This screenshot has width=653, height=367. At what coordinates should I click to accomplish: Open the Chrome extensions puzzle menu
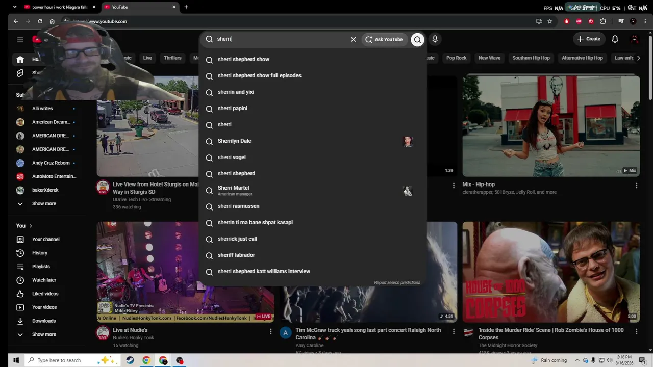603,21
